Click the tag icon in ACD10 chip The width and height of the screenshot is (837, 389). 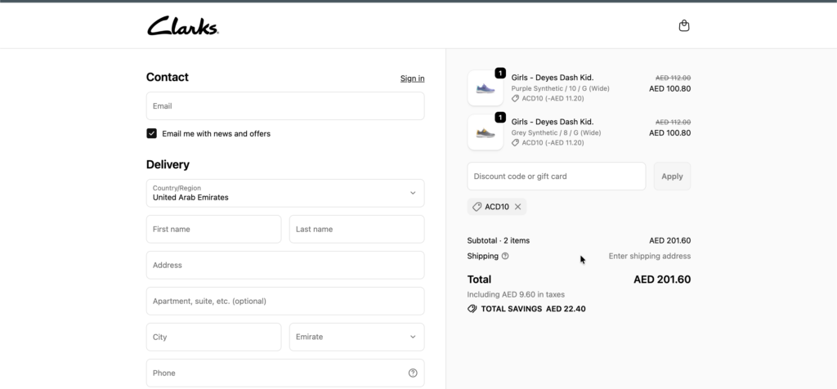477,207
